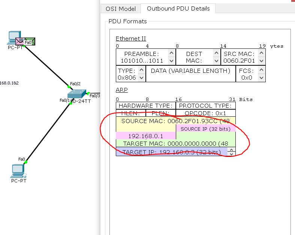
Task: Click the DATA (VARIABLE LENGTH) field
Action: (190, 74)
